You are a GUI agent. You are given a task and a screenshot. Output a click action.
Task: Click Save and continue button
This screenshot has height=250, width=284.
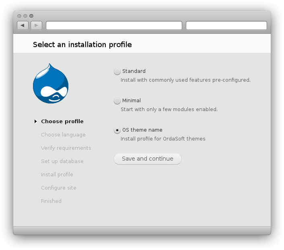click(148, 159)
